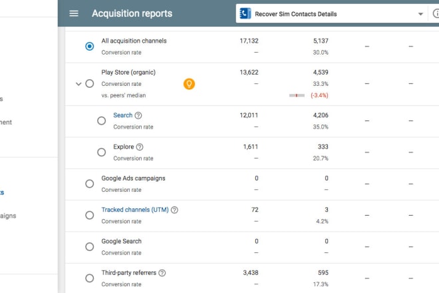439x293 pixels.
Task: Collapse the Play Store (organic) row
Action: pos(78,84)
